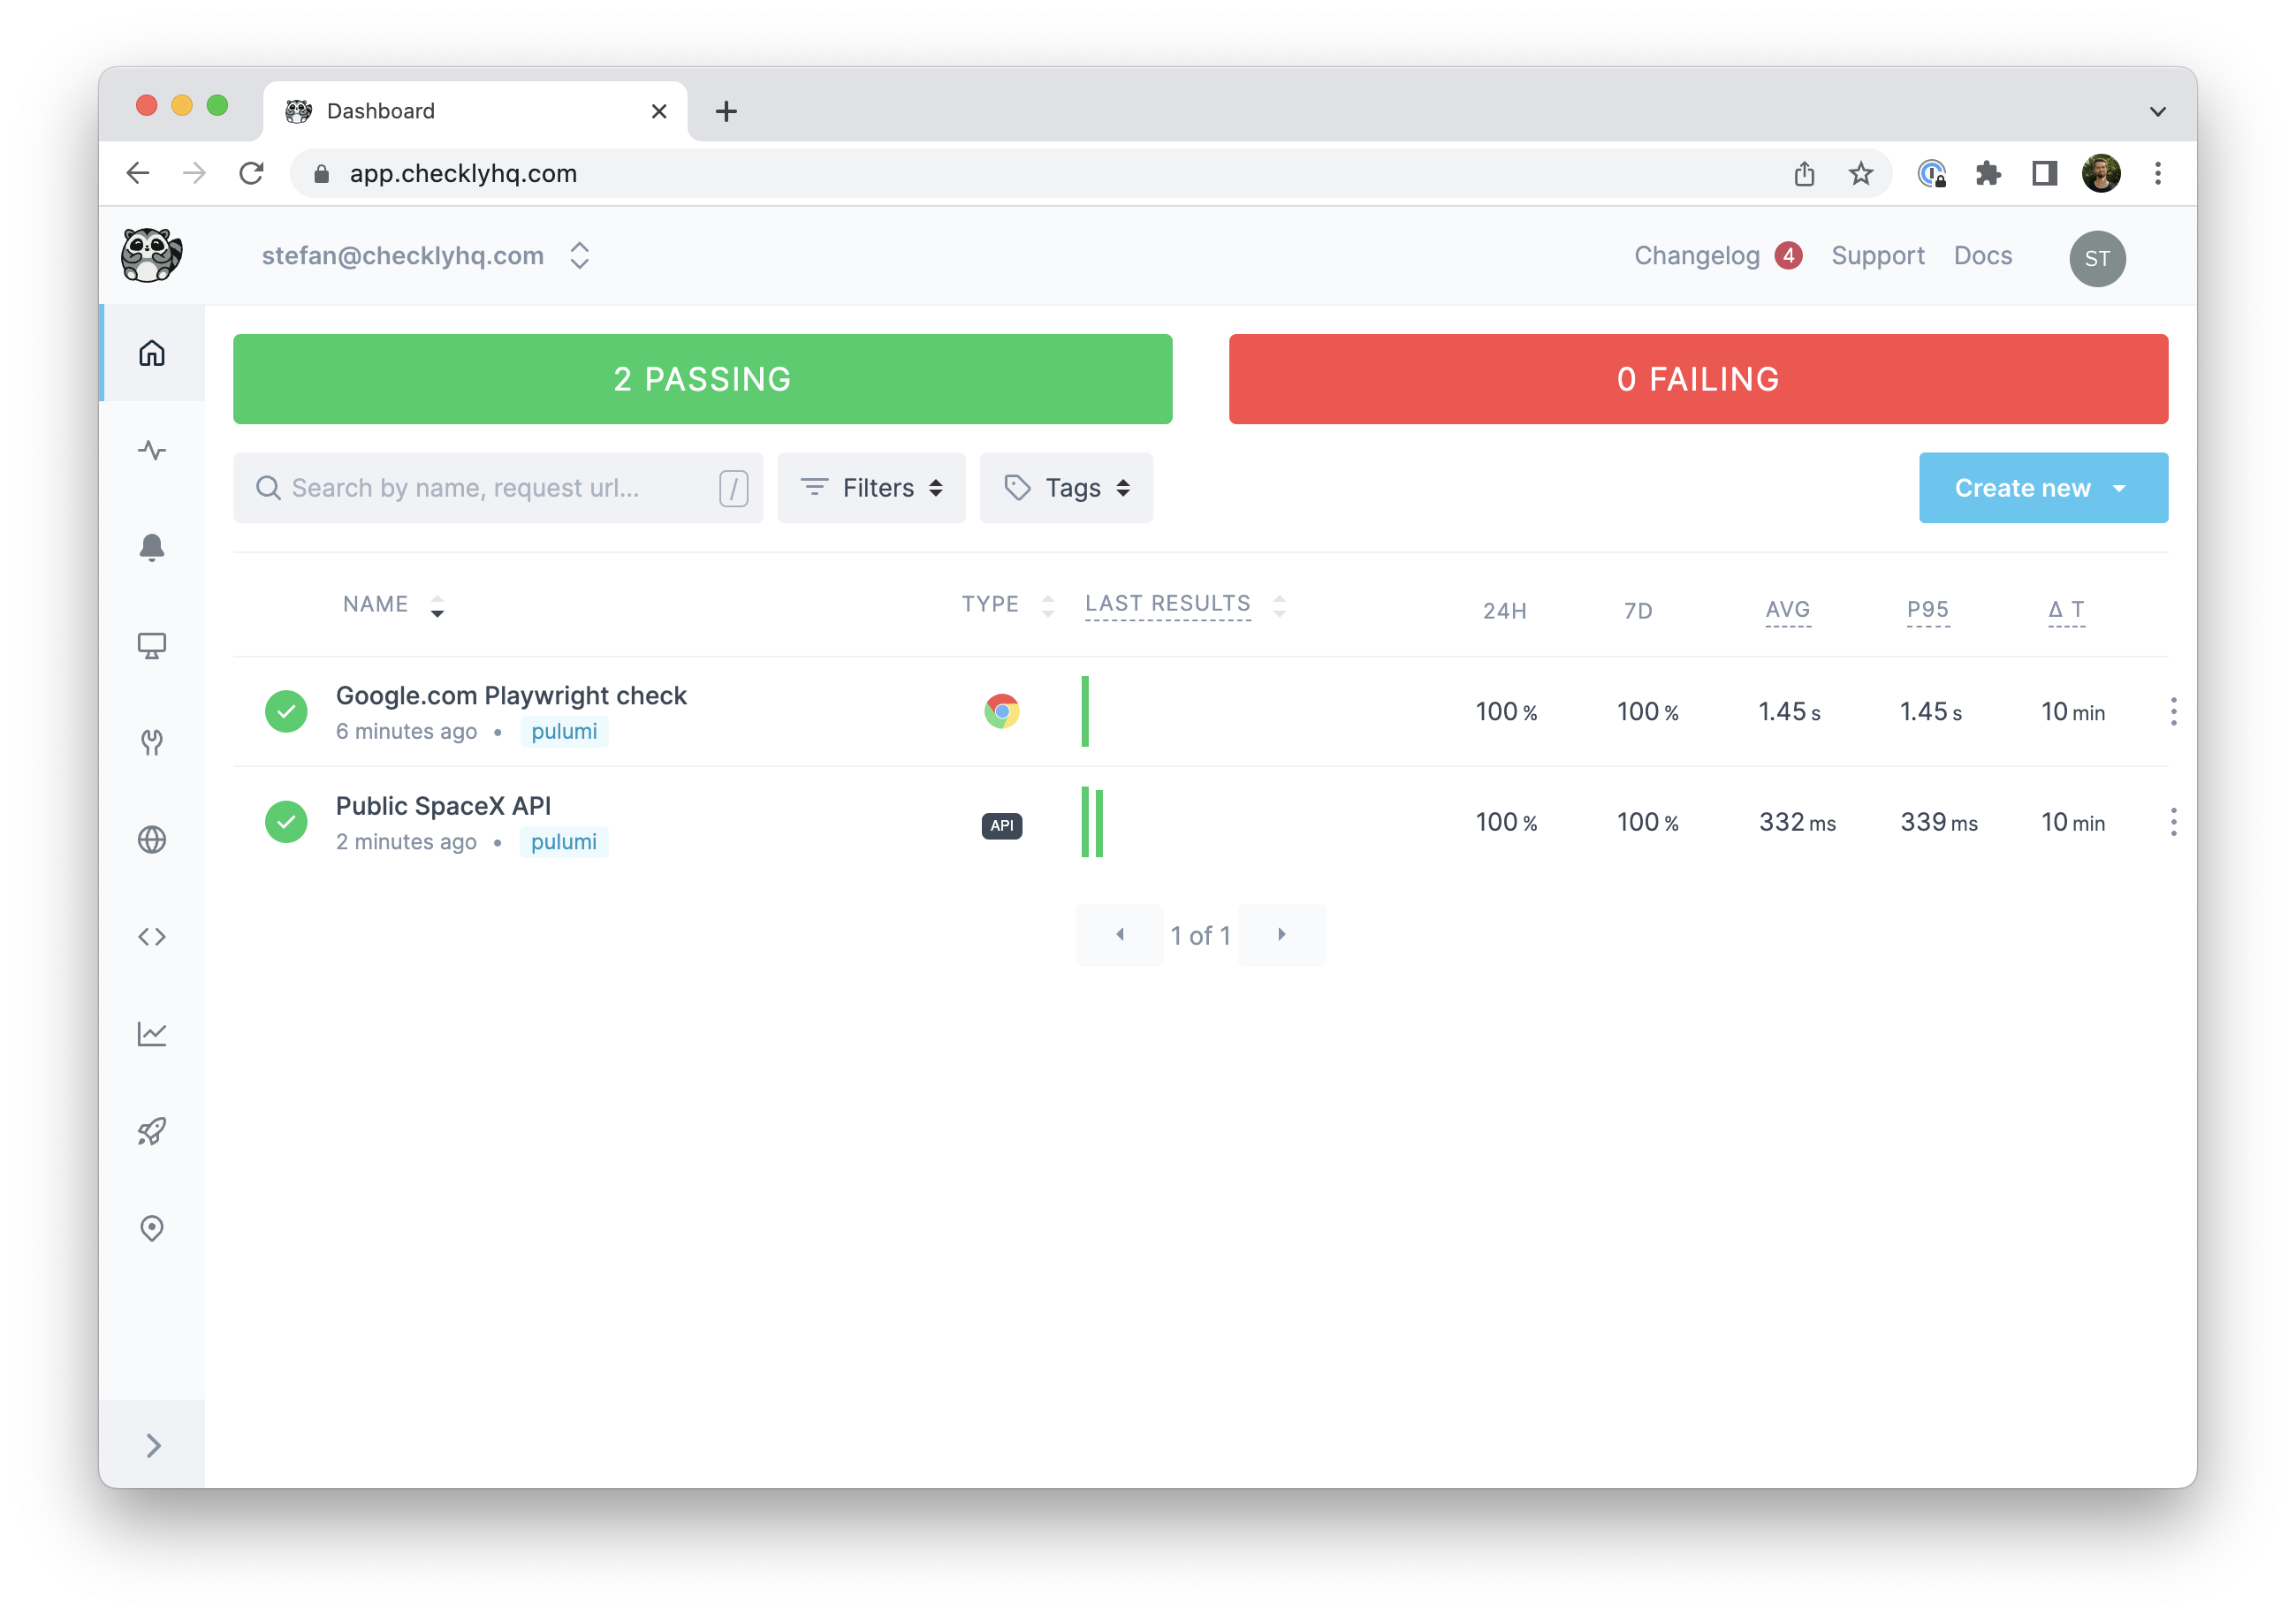Click the monitor dashboards sidebar icon
The image size is (2296, 1619).
[x=152, y=645]
